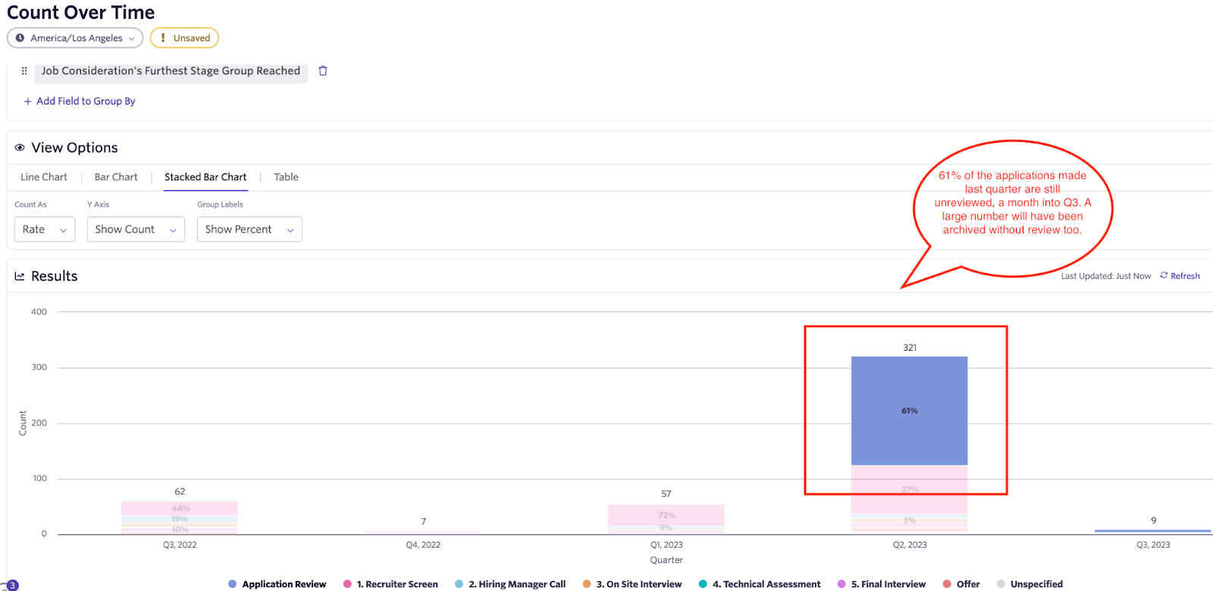Click the eye icon beside View Options
Screen dimensions: 1213x591
(20, 148)
